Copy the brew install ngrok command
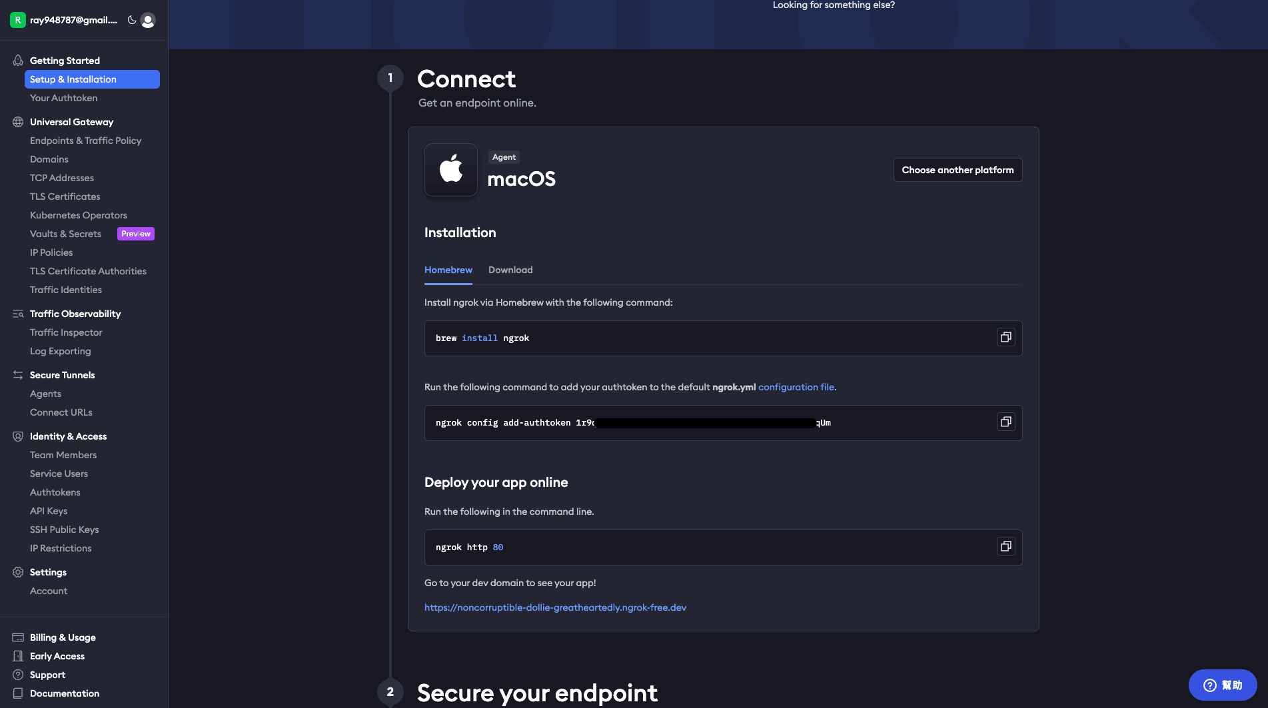Viewport: 1268px width, 708px height. (1005, 338)
